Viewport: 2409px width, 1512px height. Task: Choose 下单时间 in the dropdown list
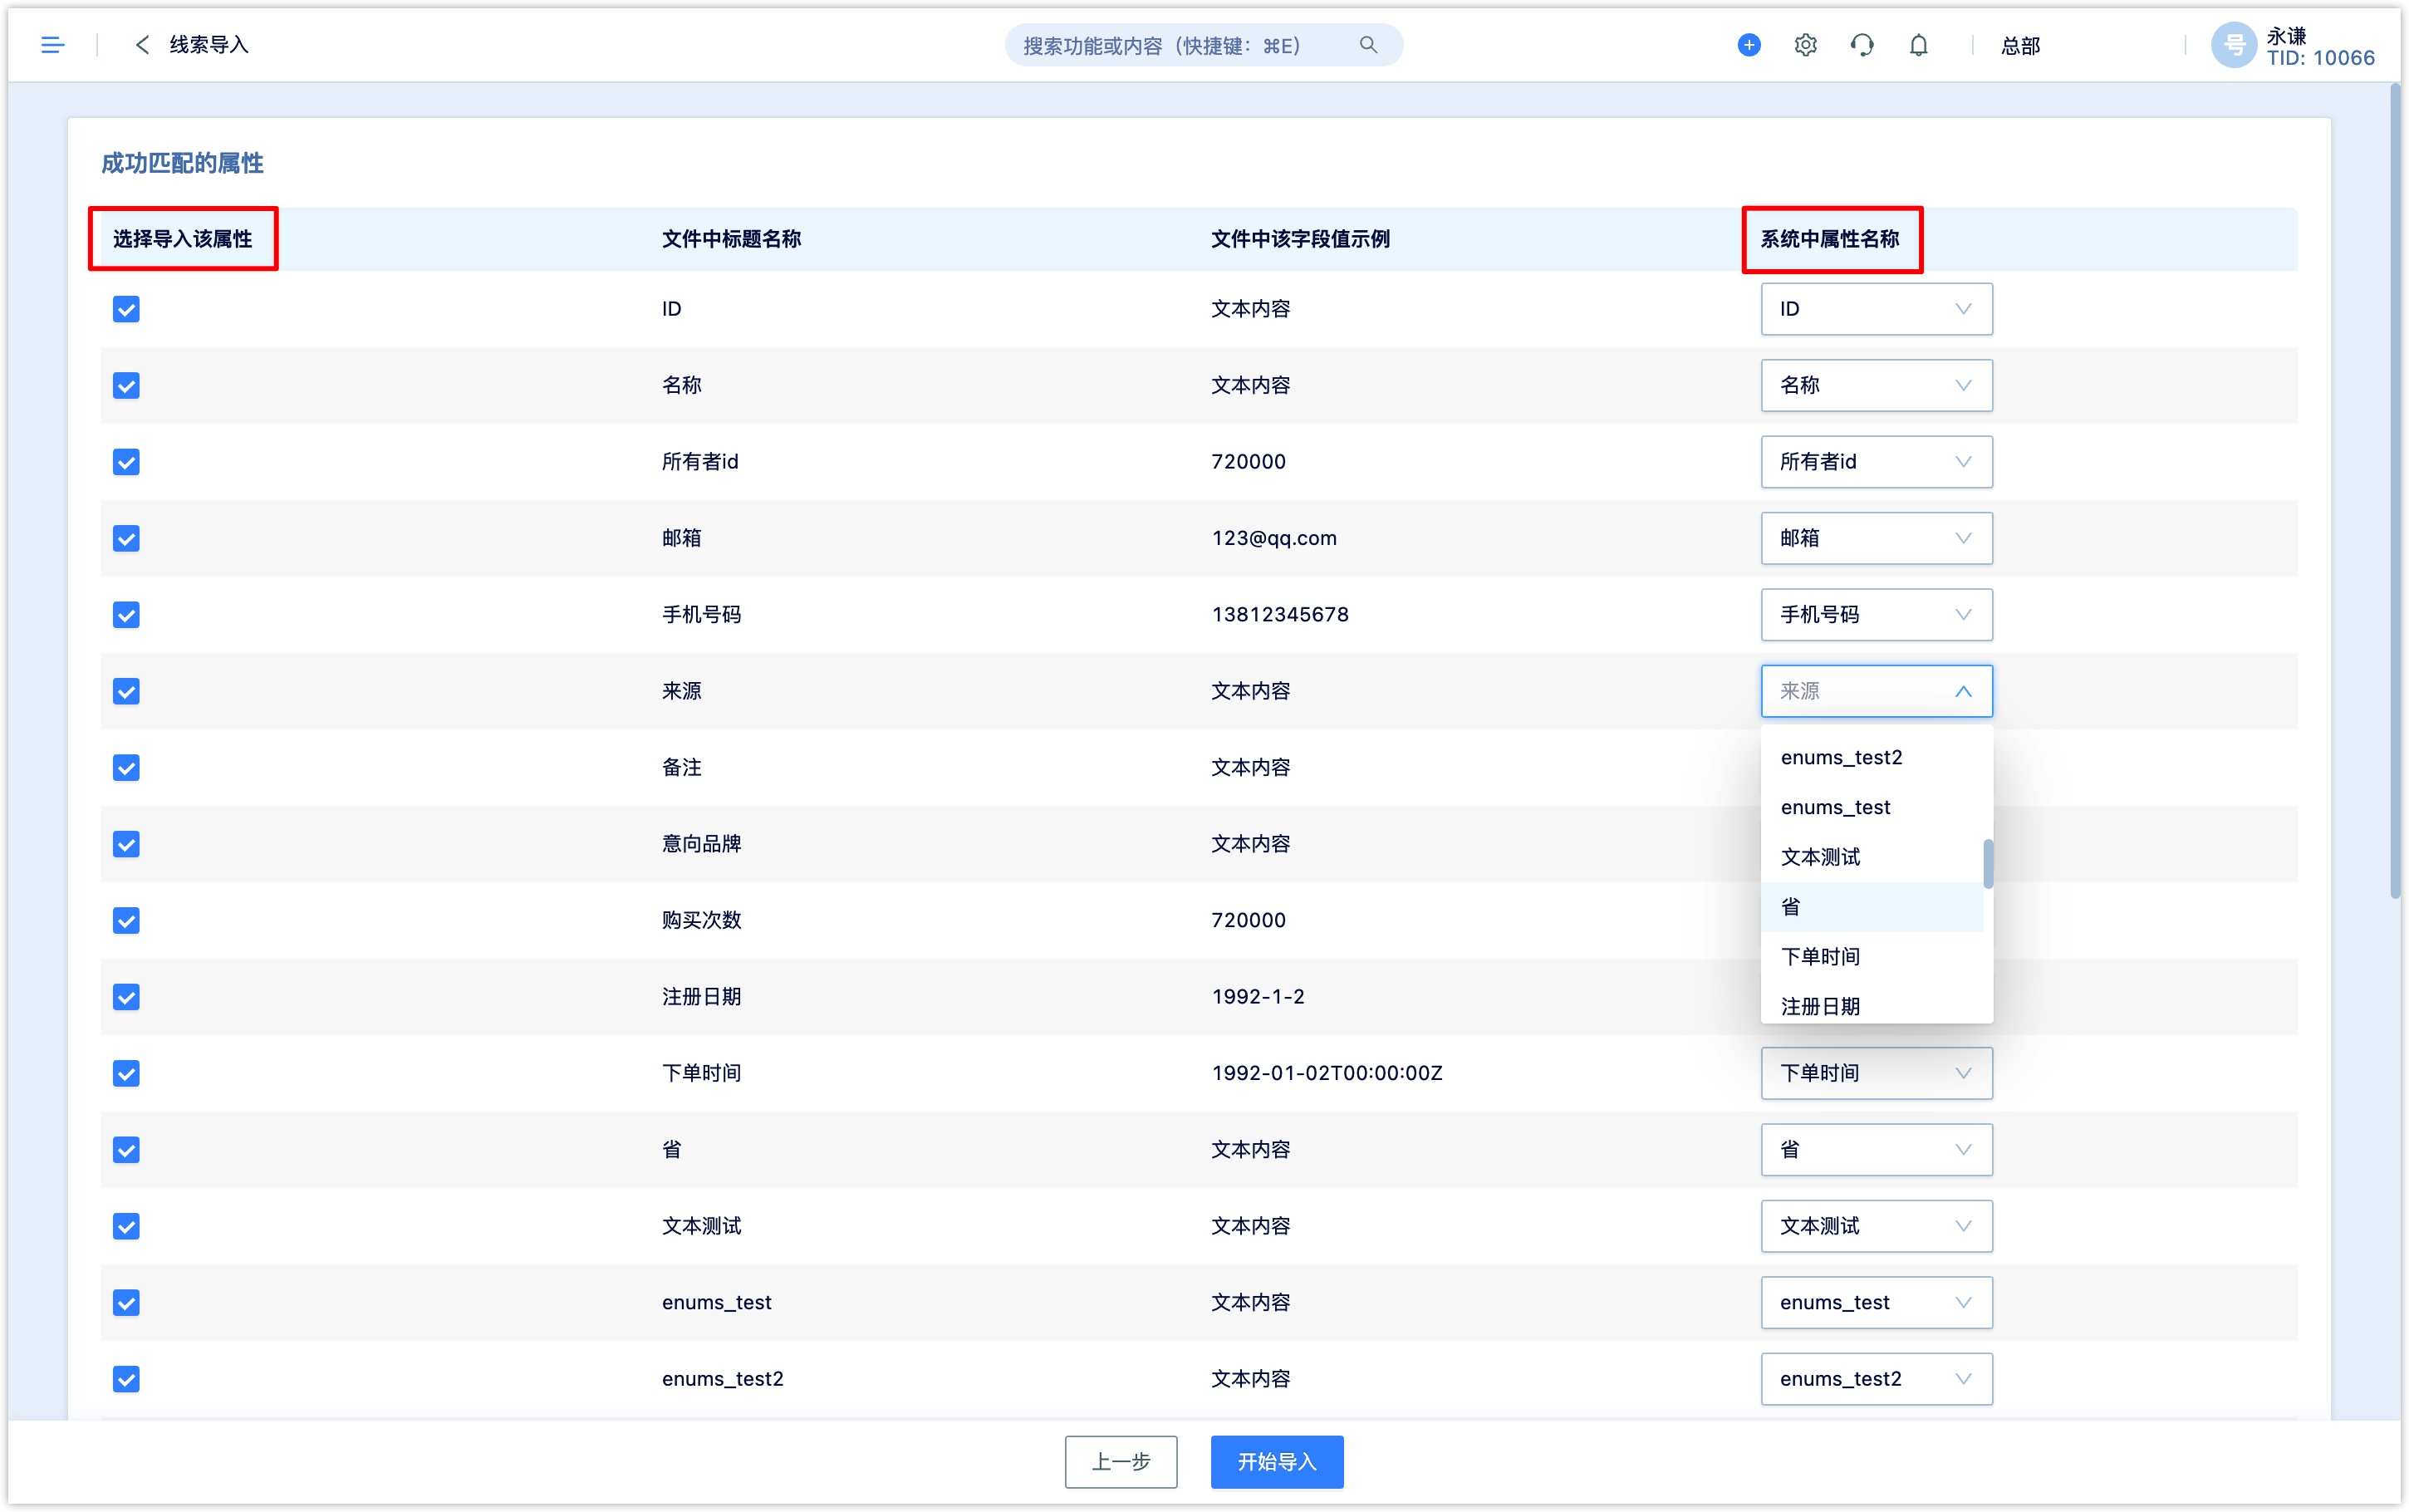click(1872, 957)
